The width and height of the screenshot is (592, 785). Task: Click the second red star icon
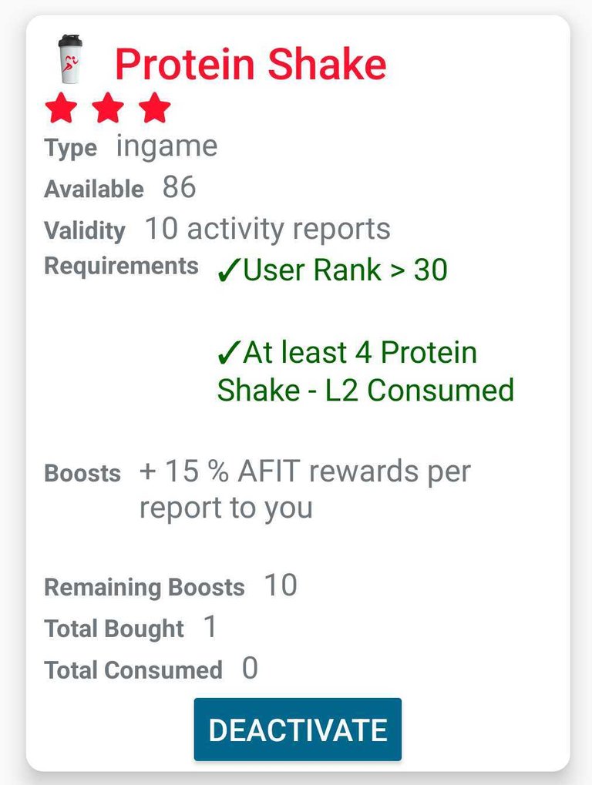(x=108, y=108)
